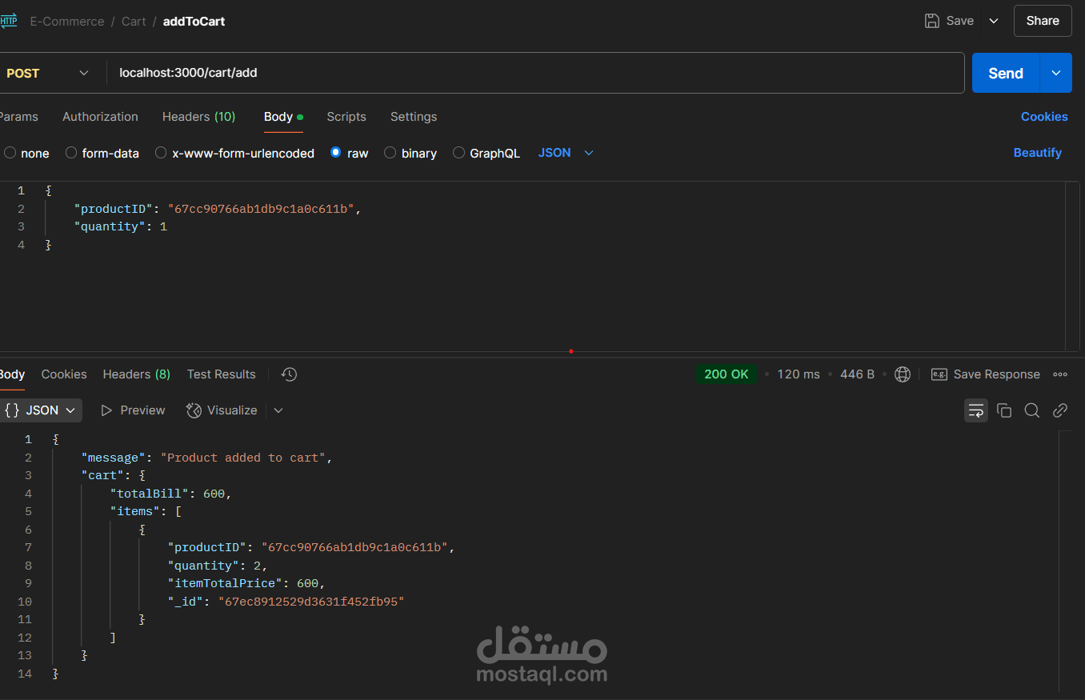Image resolution: width=1085 pixels, height=700 pixels.
Task: Copy the response with the copy icon
Action: [x=1004, y=410]
